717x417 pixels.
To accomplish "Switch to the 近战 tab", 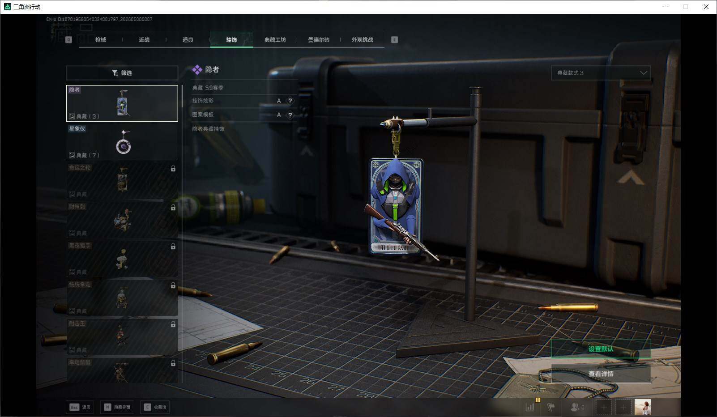I will [x=144, y=40].
